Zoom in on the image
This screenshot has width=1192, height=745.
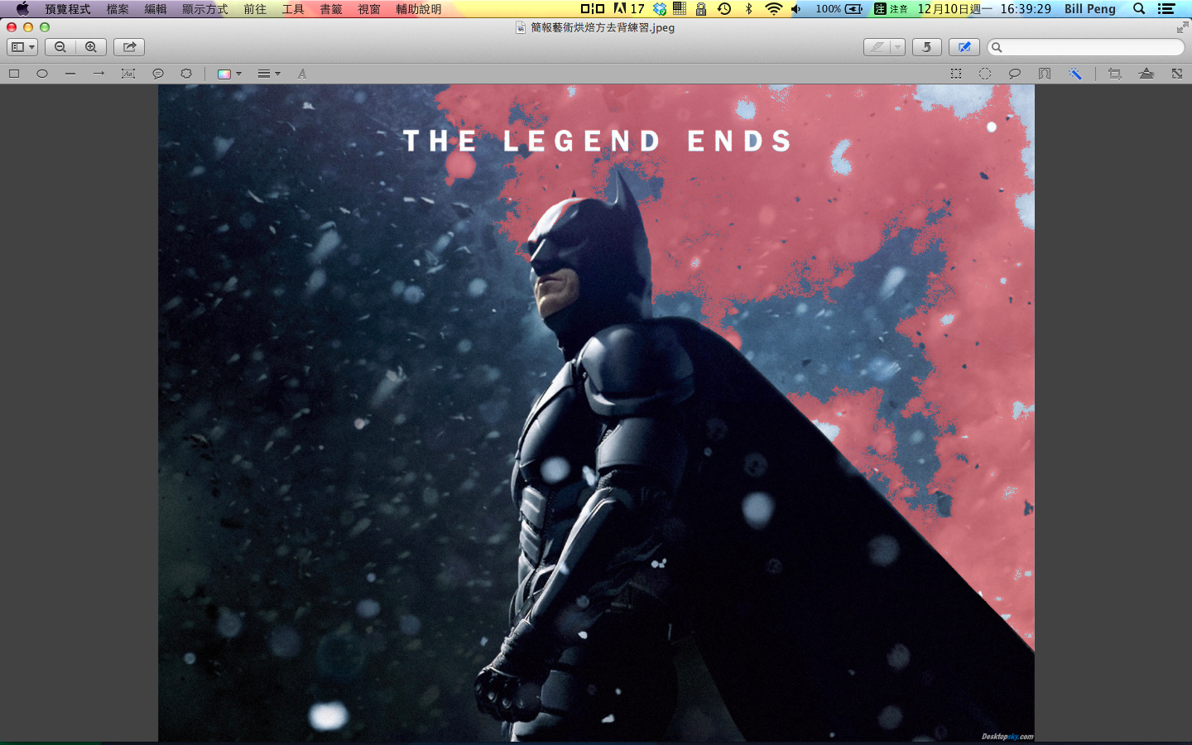[91, 47]
